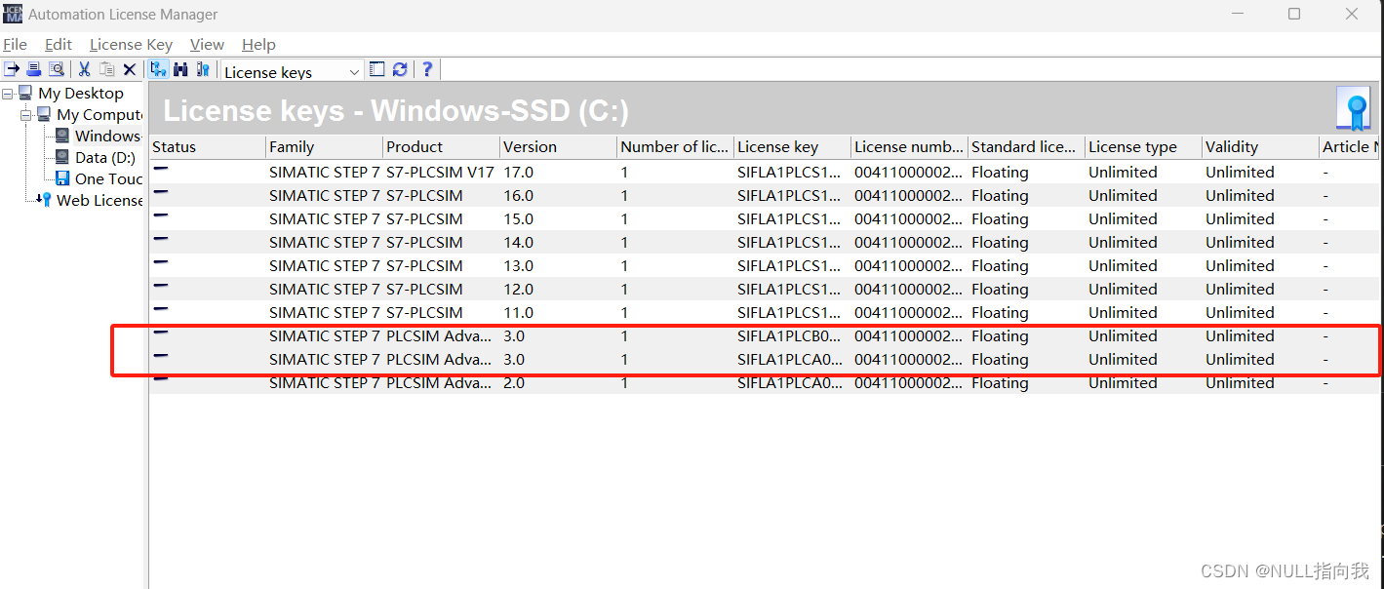
Task: Sort by the License type column header
Action: 1143,147
